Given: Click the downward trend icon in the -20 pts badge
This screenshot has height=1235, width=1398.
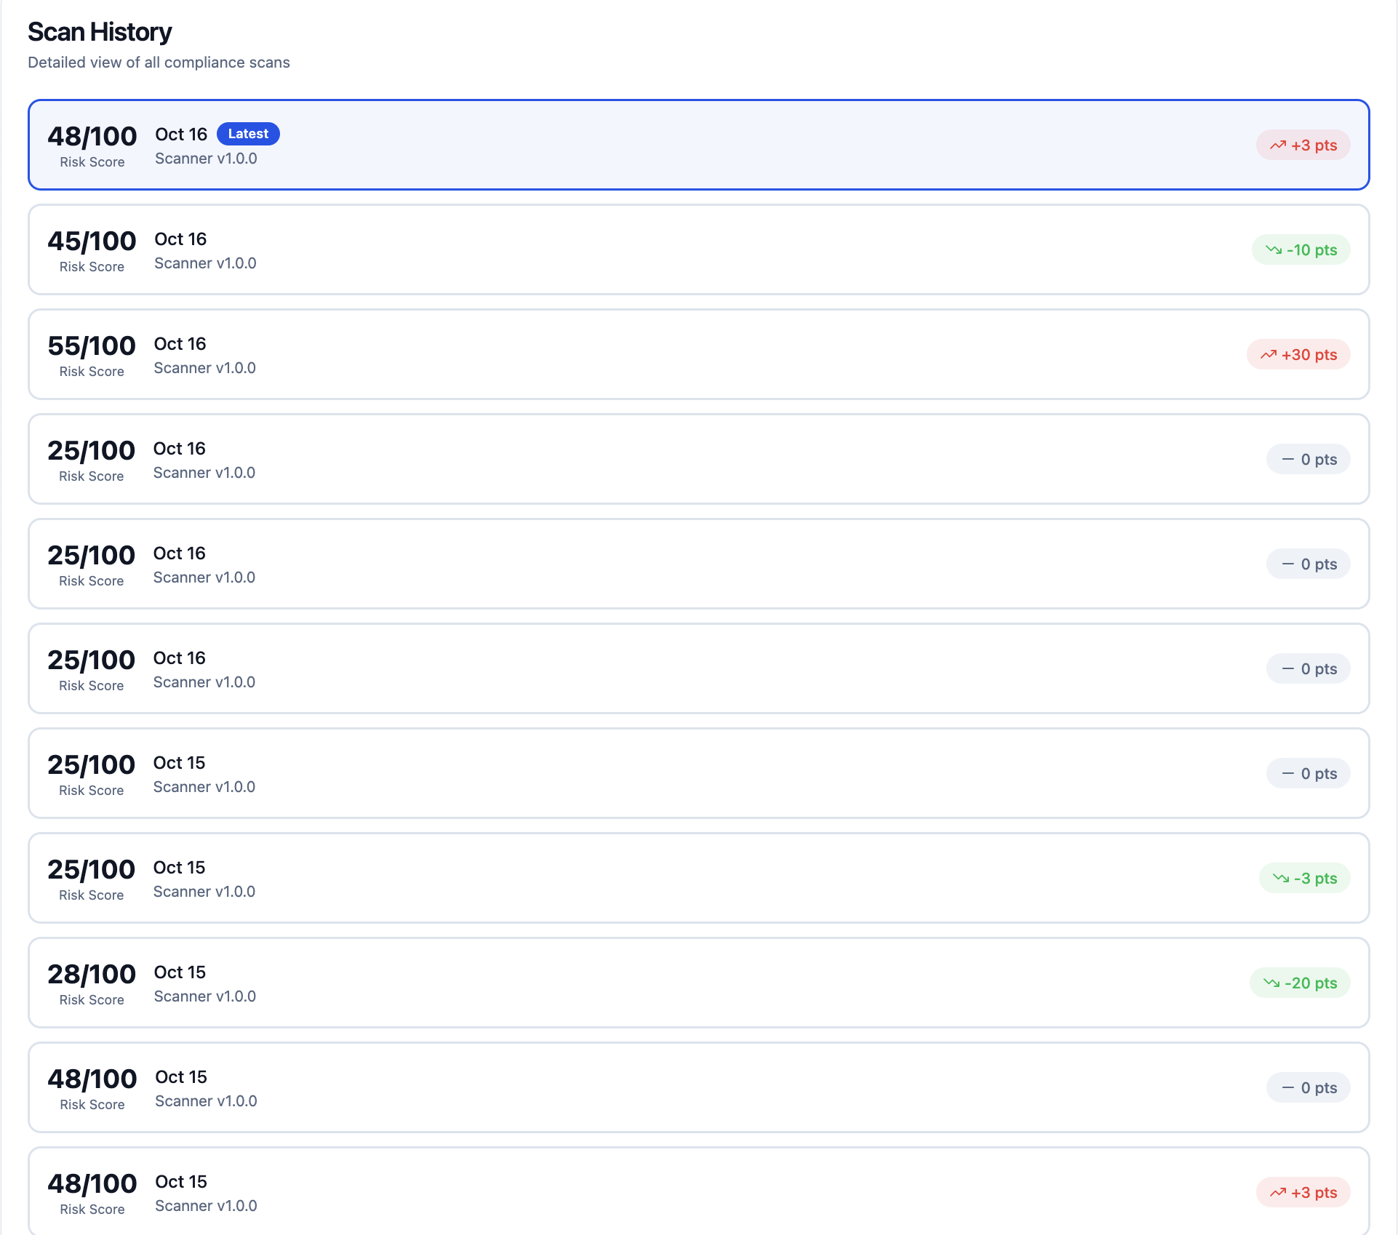Looking at the screenshot, I should point(1271,983).
